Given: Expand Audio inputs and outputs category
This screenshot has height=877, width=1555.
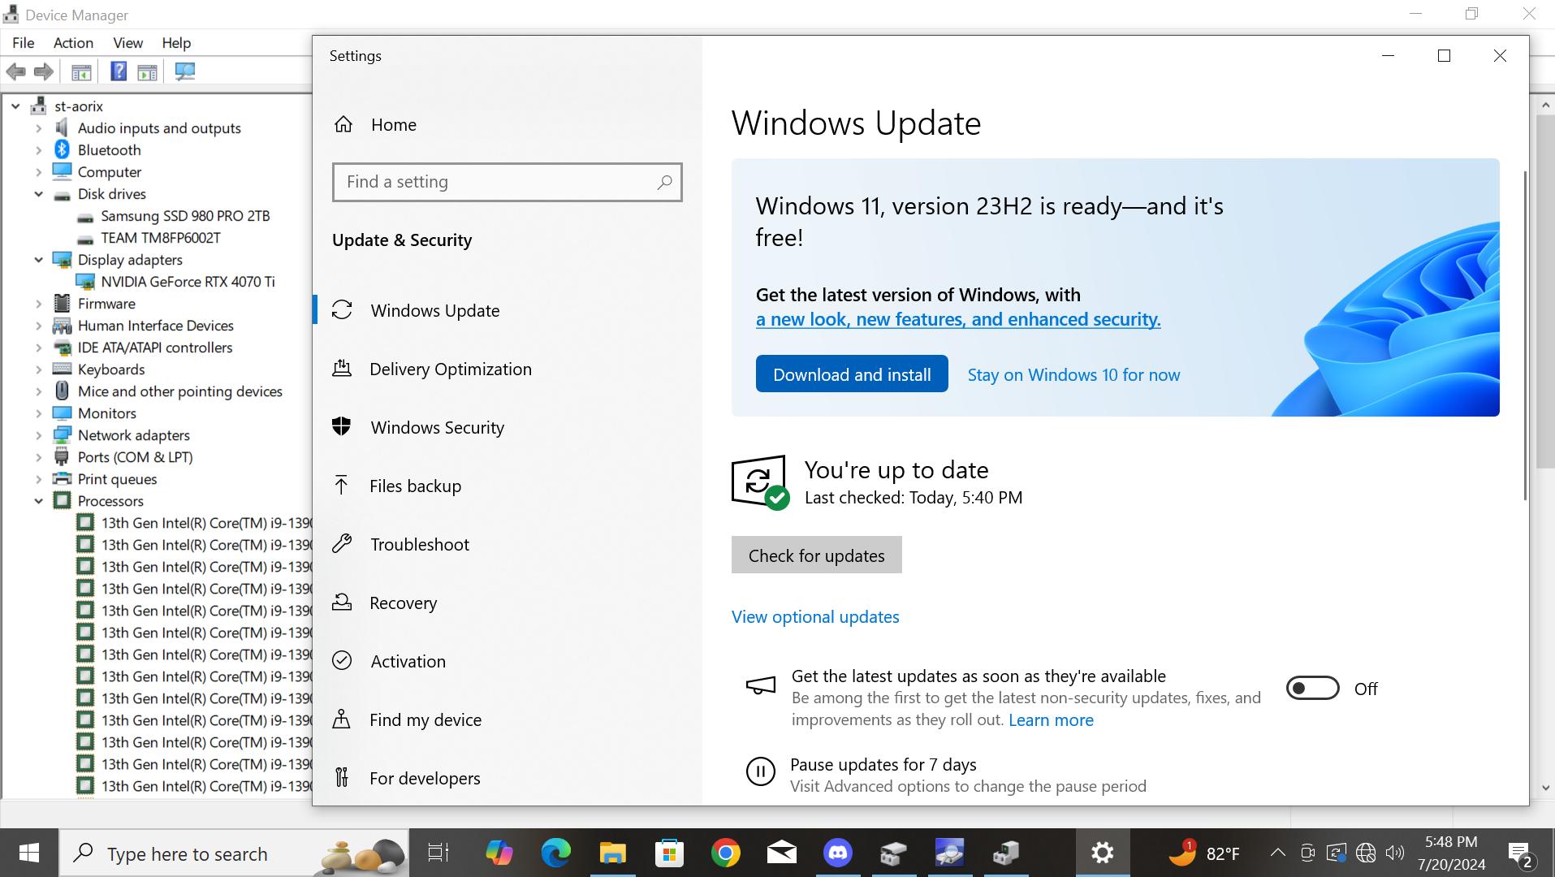Looking at the screenshot, I should pos(38,128).
